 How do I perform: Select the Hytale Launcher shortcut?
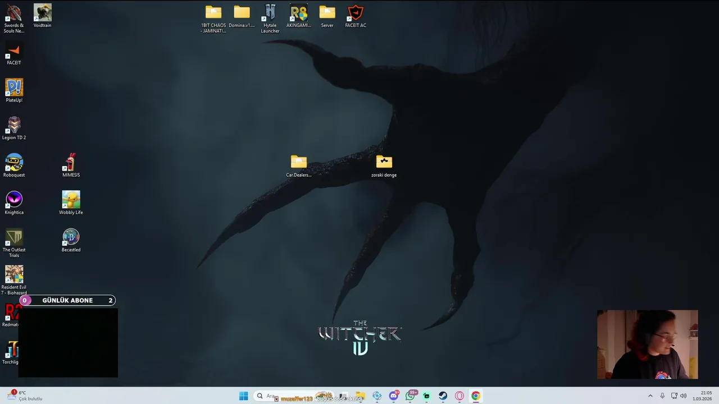pos(270,19)
